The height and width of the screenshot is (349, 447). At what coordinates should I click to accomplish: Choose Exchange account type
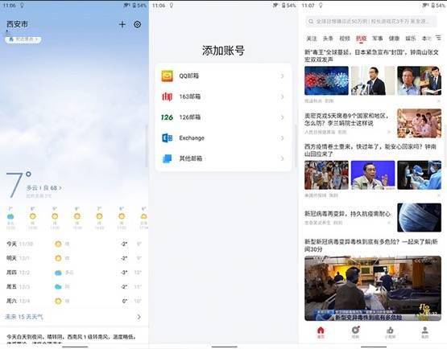224,138
